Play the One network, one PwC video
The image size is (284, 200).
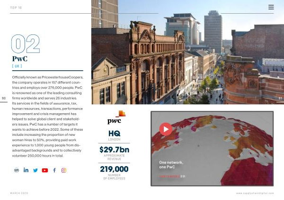165,129
